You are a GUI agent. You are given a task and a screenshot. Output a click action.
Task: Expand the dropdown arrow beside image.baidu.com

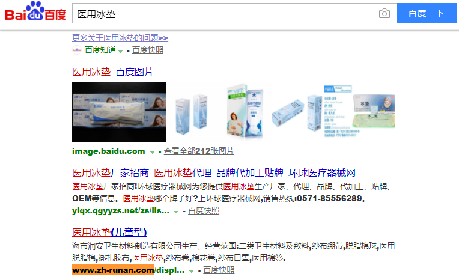point(152,152)
